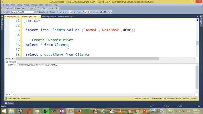Image resolution: width=203 pixels, height=114 pixels.
Task: Click 'Query executed successfully.' status text
Action: [19, 98]
